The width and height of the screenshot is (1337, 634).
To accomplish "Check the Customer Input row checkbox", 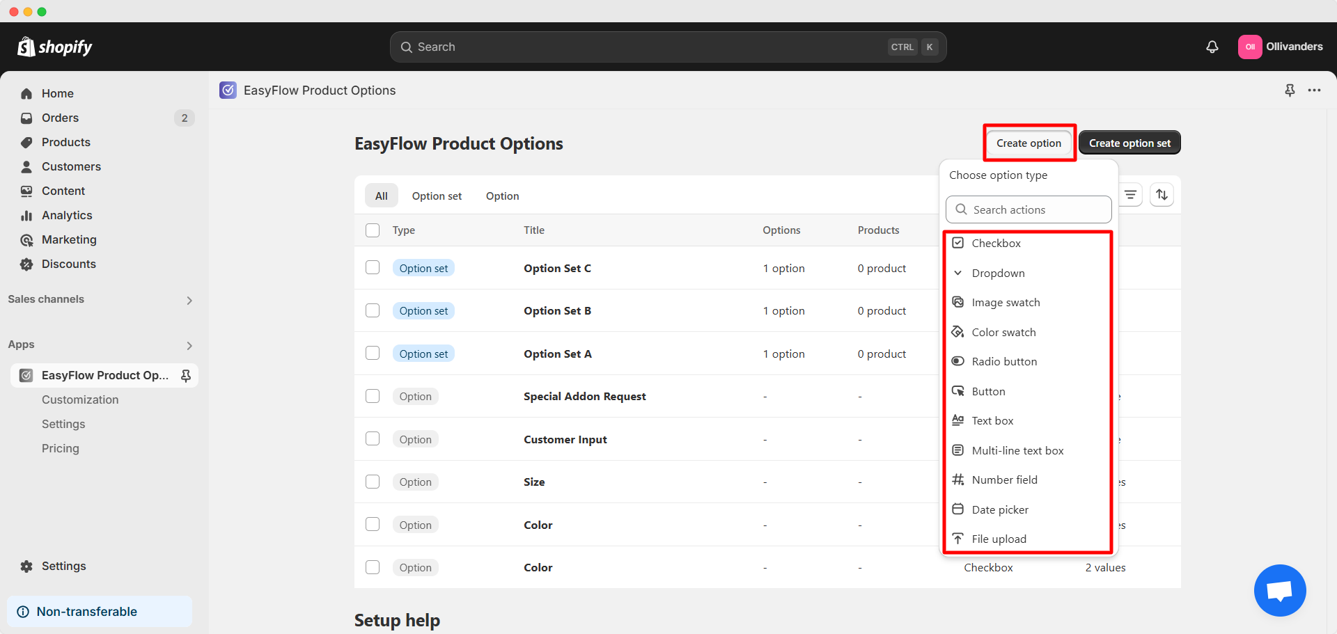I will [x=373, y=439].
